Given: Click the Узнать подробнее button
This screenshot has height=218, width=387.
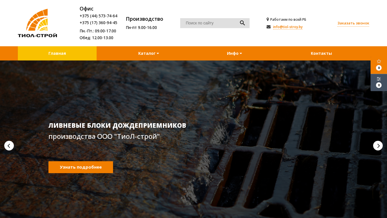Looking at the screenshot, I should pyautogui.click(x=81, y=167).
